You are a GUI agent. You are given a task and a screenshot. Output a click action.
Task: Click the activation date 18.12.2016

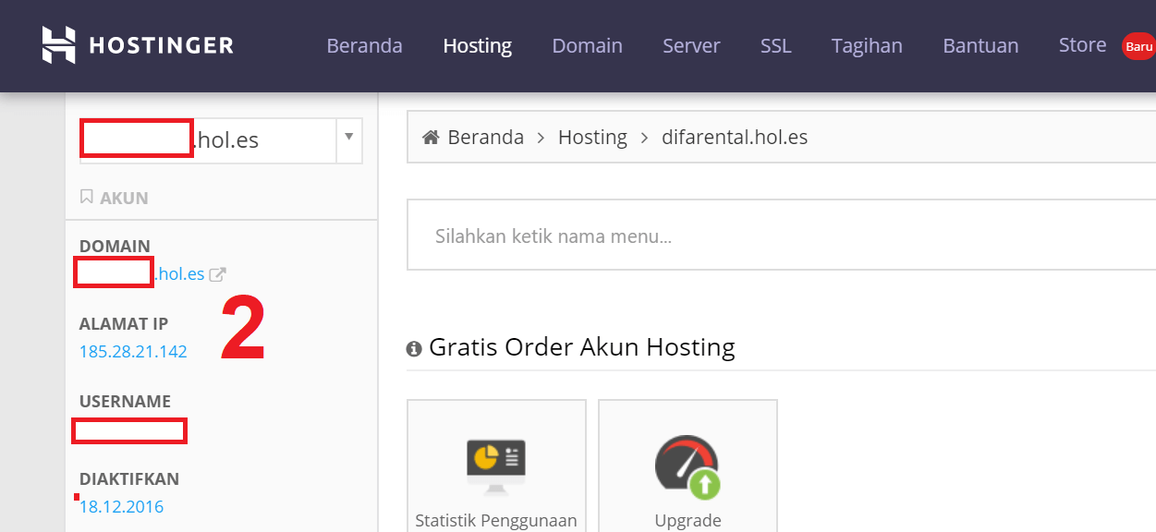coord(122,507)
